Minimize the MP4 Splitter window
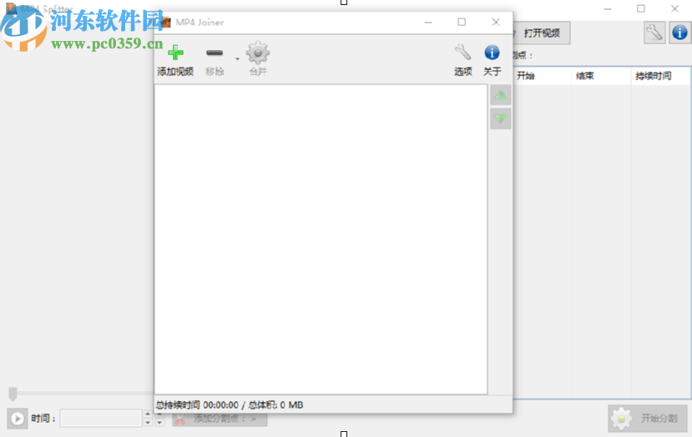 [x=608, y=8]
